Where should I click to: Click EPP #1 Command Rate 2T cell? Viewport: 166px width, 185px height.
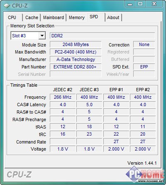click(116, 141)
